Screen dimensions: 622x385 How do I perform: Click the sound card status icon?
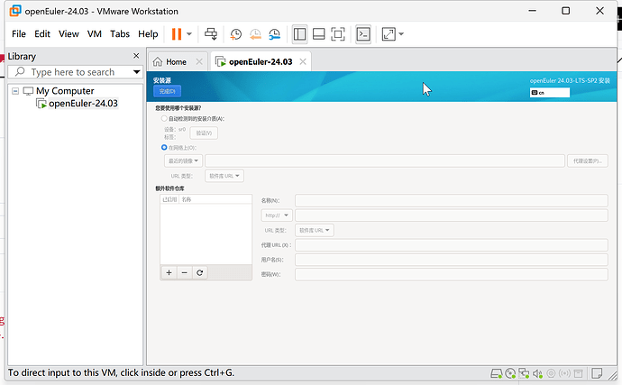(538, 373)
